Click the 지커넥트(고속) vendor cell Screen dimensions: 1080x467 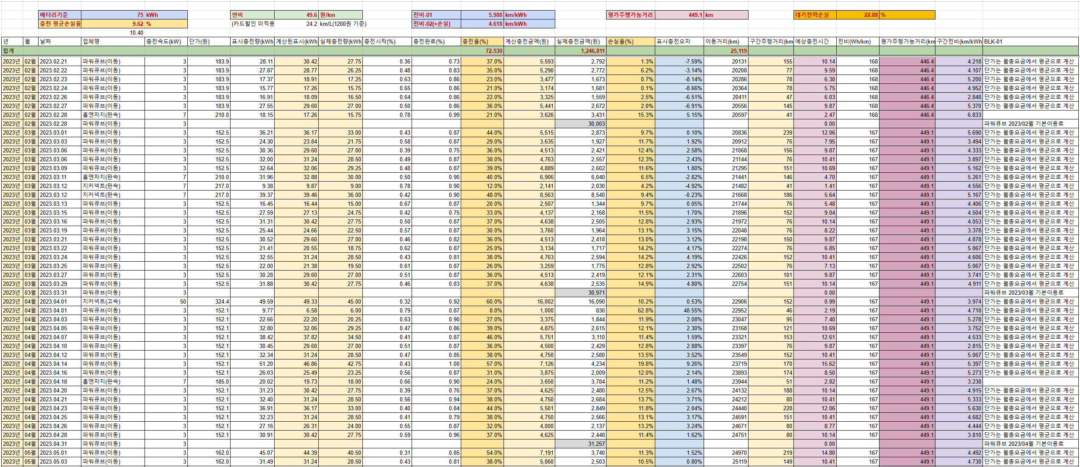click(112, 301)
